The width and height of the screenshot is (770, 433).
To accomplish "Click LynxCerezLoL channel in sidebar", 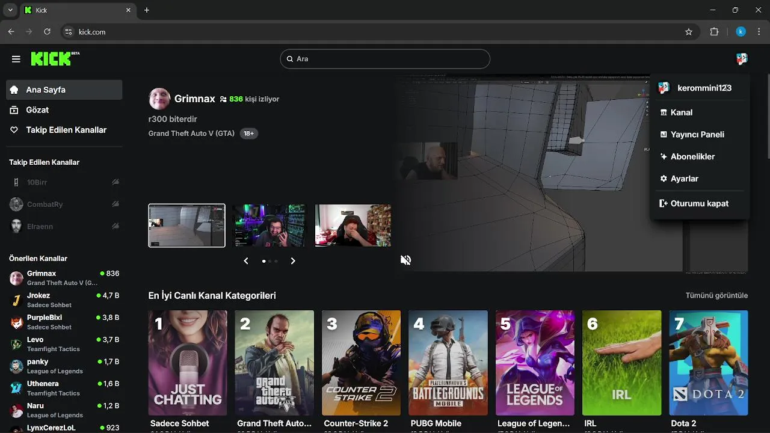I will 64,428.
